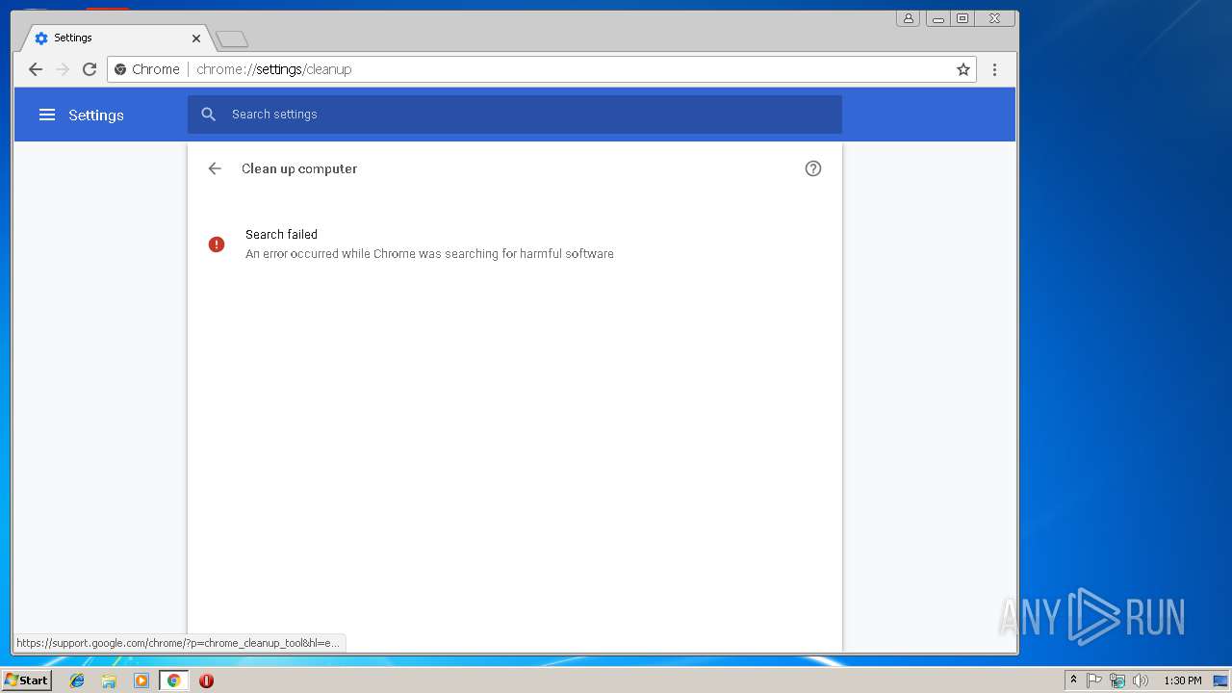
Task: Click the search magnifier icon
Action: [209, 115]
